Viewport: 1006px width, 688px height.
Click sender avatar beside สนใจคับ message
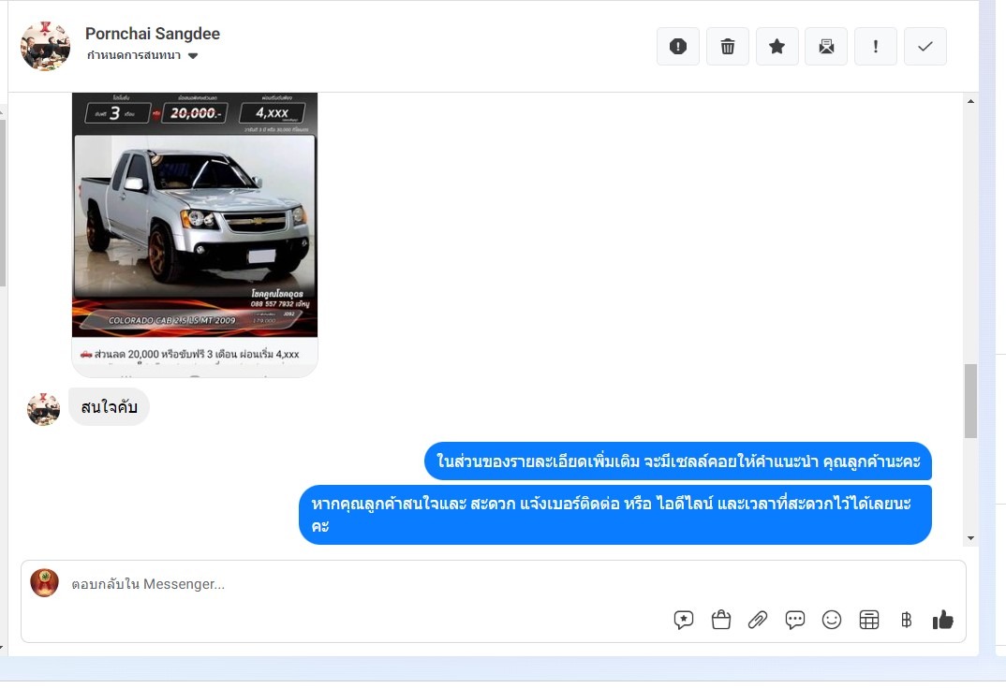43,409
